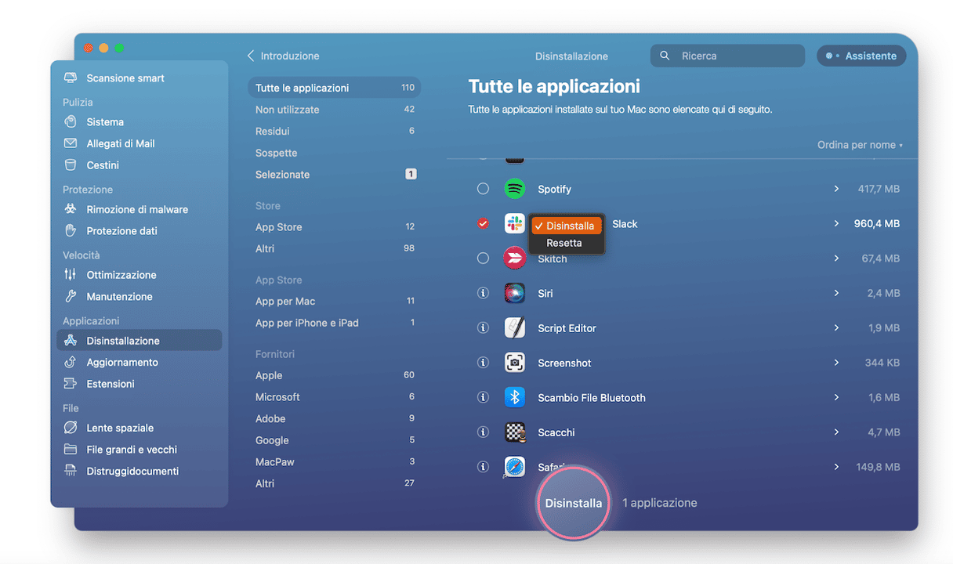Click the Siri app icon

click(x=515, y=293)
